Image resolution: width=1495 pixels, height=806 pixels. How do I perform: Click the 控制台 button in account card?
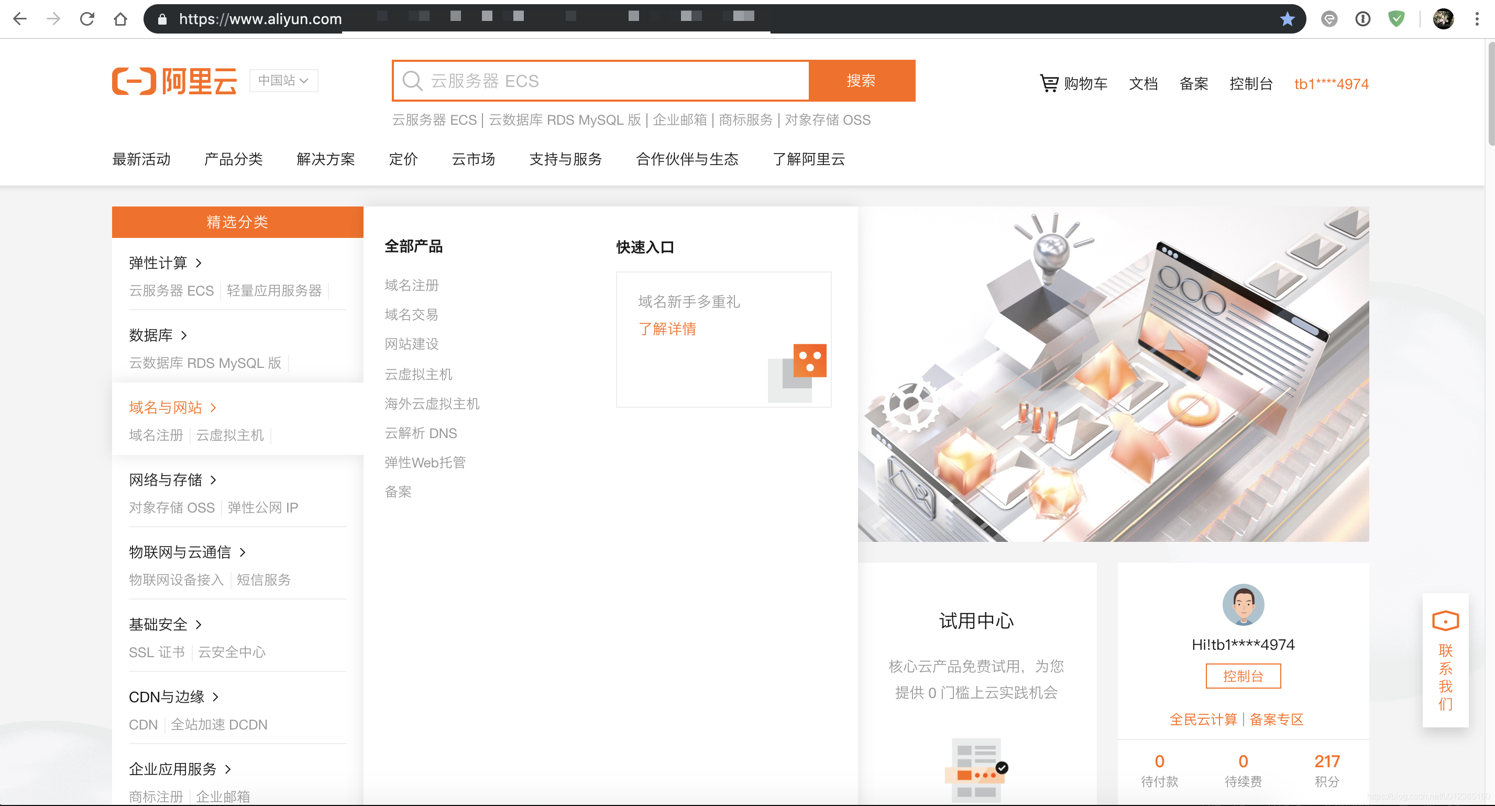click(x=1243, y=676)
